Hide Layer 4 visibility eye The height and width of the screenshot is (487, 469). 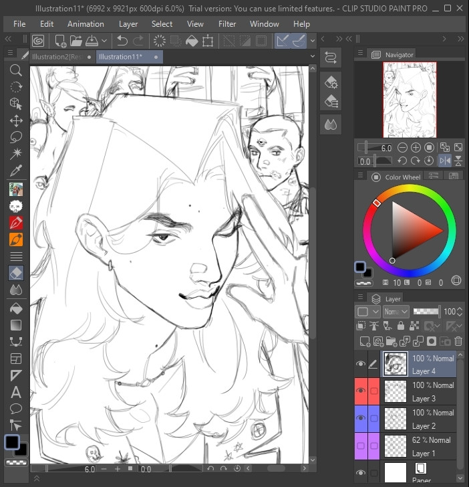pyautogui.click(x=361, y=364)
